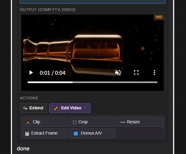The image size is (186, 154).
Task: Seek on the video progress bar
Action: coord(93,82)
